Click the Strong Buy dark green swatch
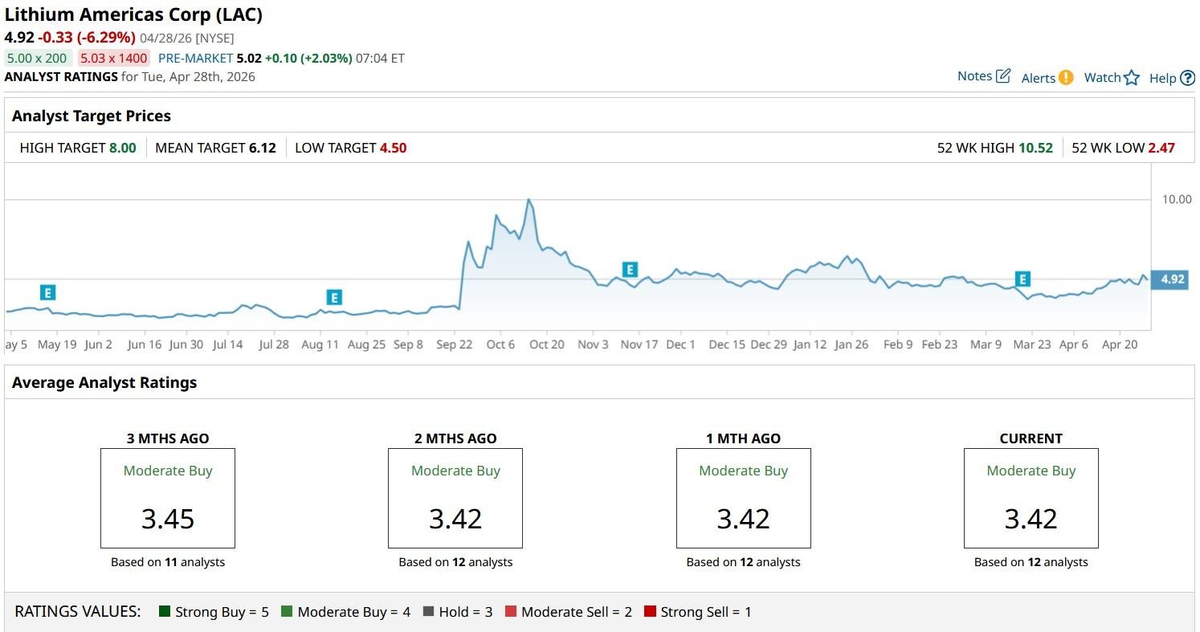The height and width of the screenshot is (632, 1200). pyautogui.click(x=165, y=612)
